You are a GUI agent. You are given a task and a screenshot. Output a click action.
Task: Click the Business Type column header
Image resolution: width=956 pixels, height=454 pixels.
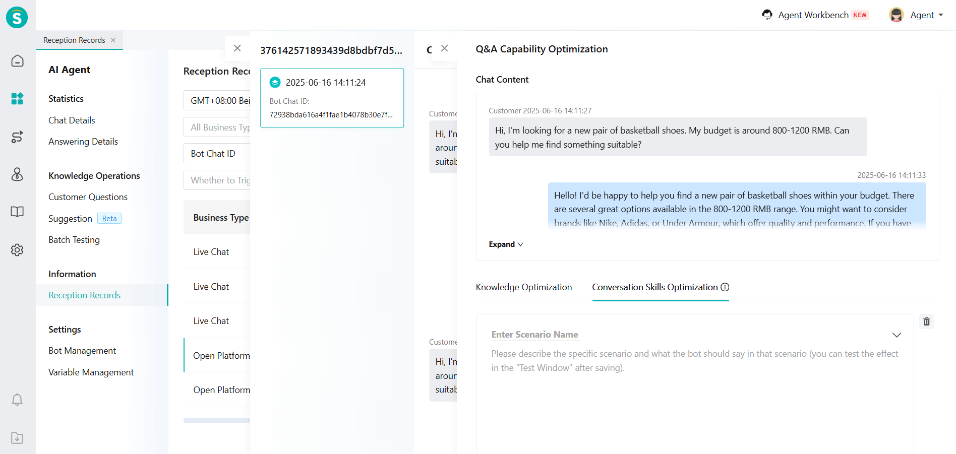point(221,218)
